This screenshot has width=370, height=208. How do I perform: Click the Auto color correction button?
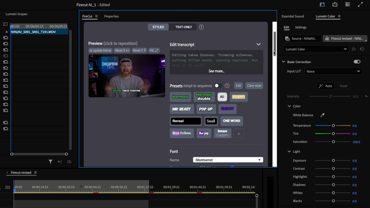point(325,86)
